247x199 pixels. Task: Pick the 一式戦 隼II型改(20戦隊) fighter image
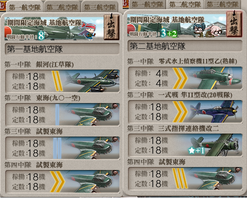214,112
